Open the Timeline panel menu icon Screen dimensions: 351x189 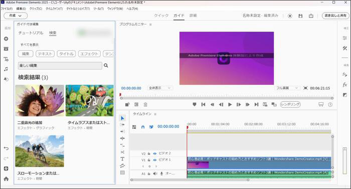point(155,114)
